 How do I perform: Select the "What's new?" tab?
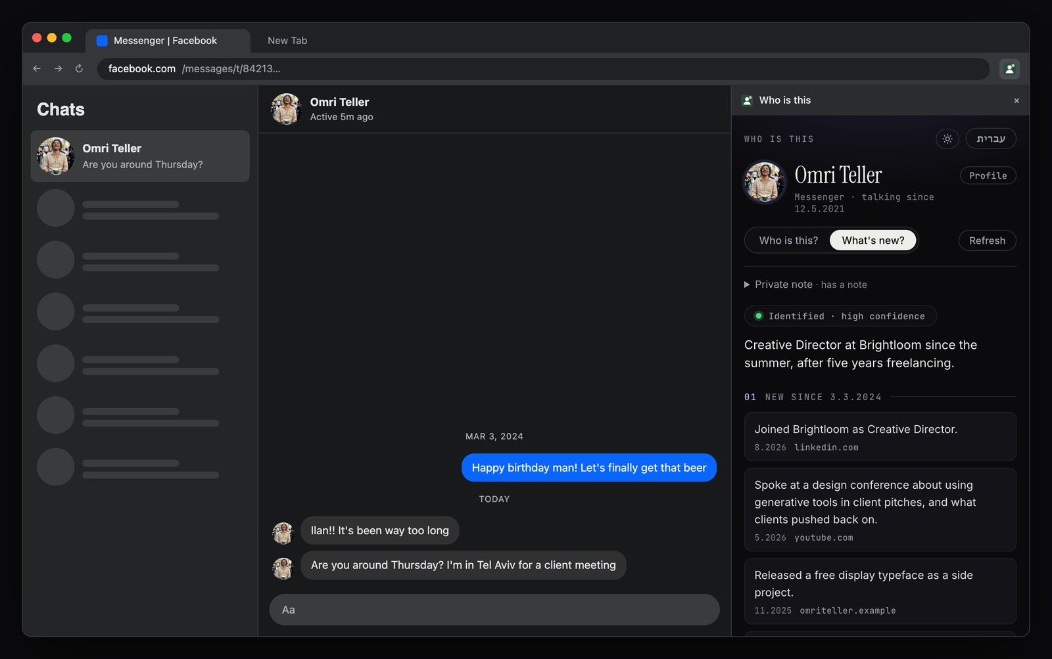tap(873, 240)
